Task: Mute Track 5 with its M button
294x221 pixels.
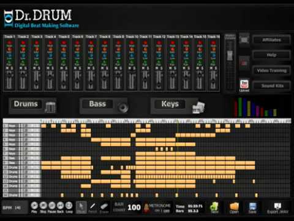Action: pyautogui.click(x=62, y=68)
